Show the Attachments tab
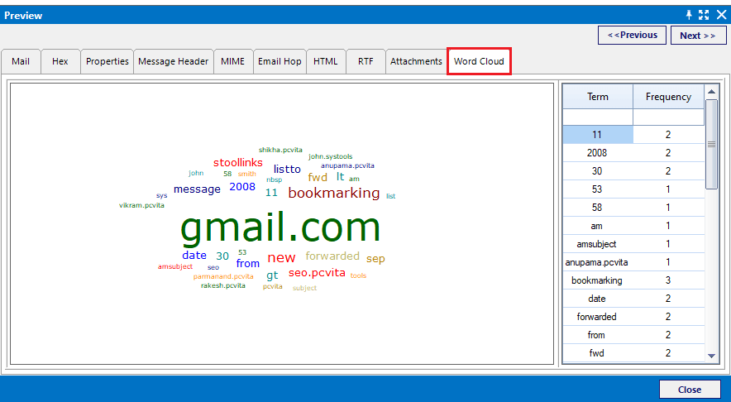 click(416, 61)
